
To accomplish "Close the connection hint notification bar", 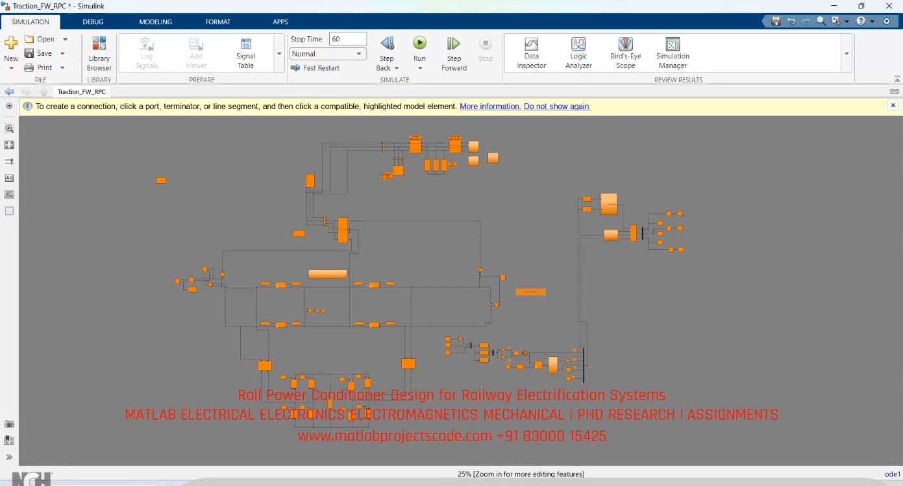I will [893, 105].
